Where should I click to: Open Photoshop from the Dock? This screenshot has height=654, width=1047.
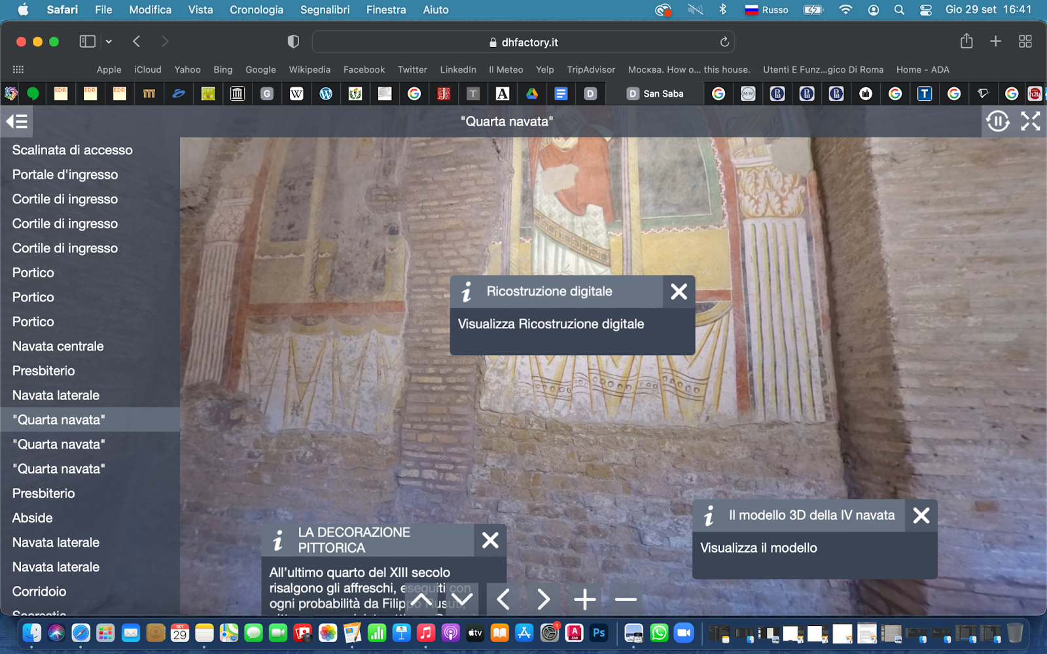pos(599,632)
